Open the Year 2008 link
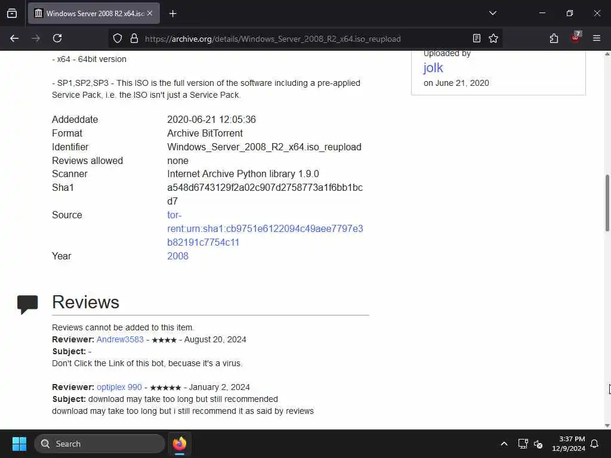The height and width of the screenshot is (458, 611). point(178,256)
